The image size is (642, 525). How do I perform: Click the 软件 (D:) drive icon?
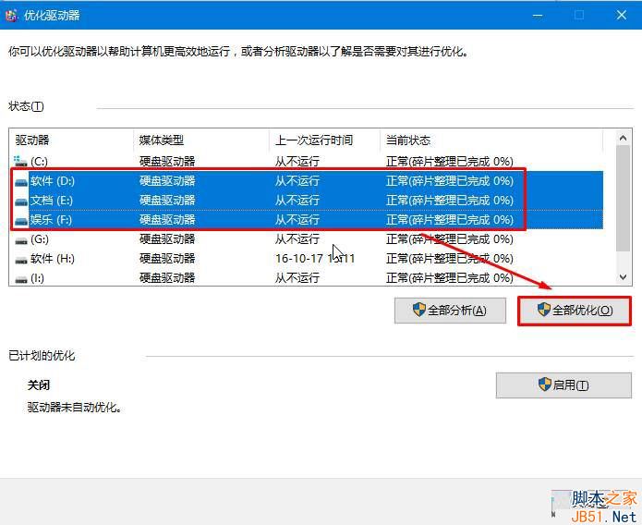[21, 181]
